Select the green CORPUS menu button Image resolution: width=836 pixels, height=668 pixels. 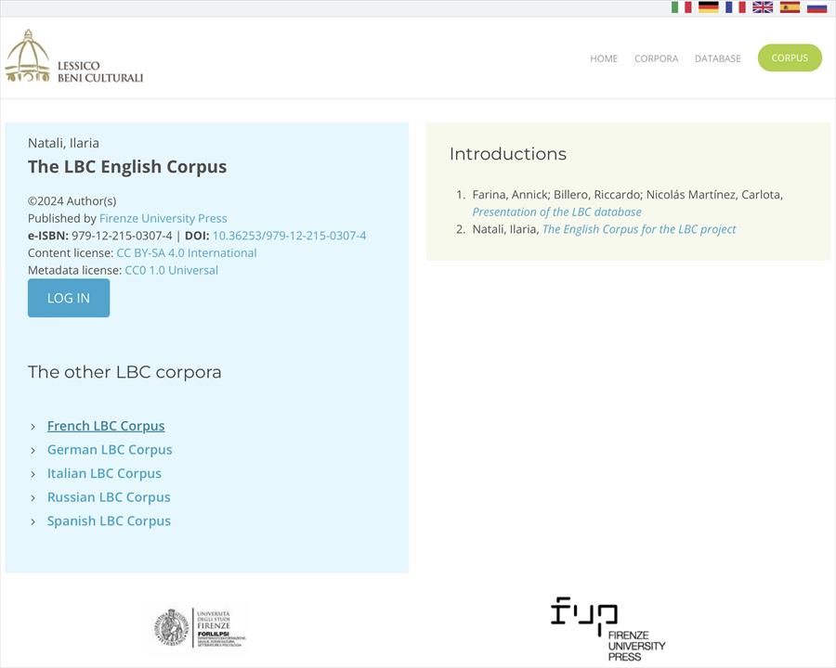[x=790, y=58]
